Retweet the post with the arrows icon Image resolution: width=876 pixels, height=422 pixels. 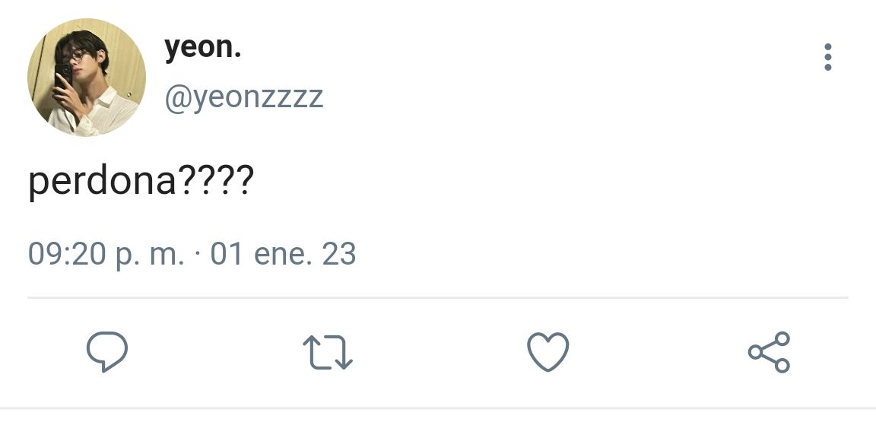328,352
